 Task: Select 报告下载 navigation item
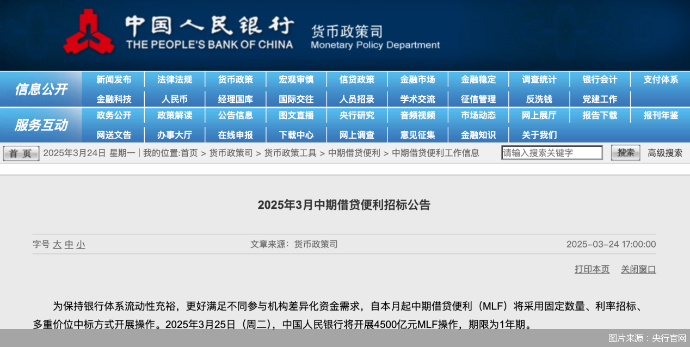point(600,115)
